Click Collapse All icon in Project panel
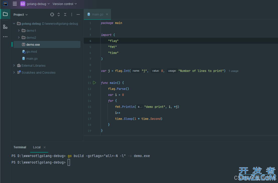 [65, 14]
